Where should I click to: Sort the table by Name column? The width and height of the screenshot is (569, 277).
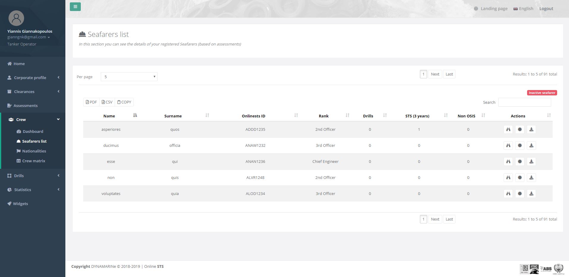pos(109,116)
